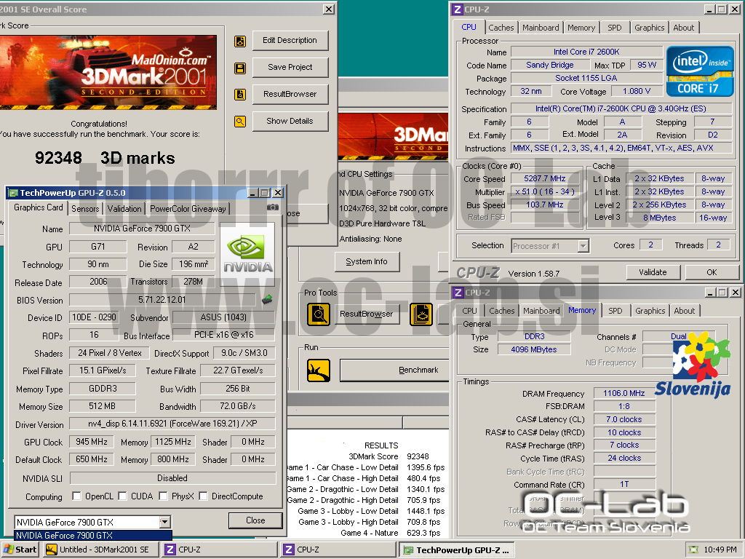
Task: Open the Memory tab in top CPU-Z window
Action: point(581,28)
